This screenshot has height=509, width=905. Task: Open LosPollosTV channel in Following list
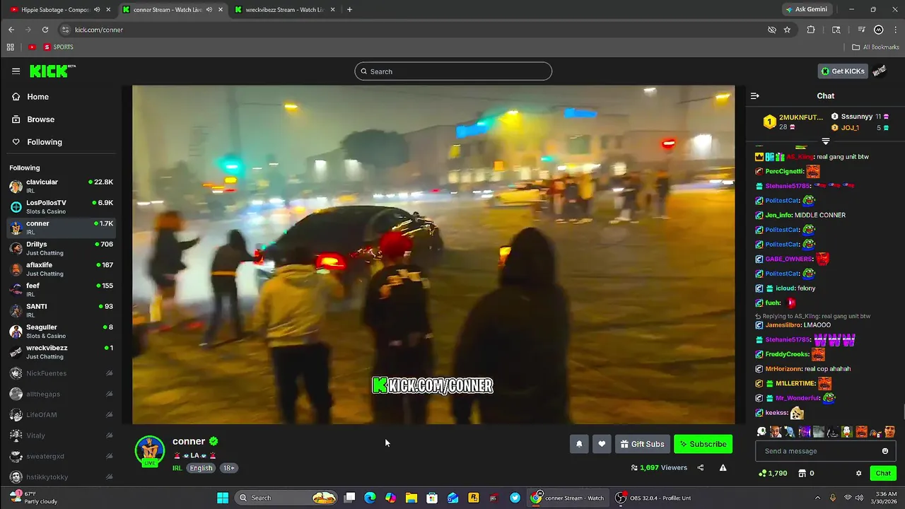(61, 206)
